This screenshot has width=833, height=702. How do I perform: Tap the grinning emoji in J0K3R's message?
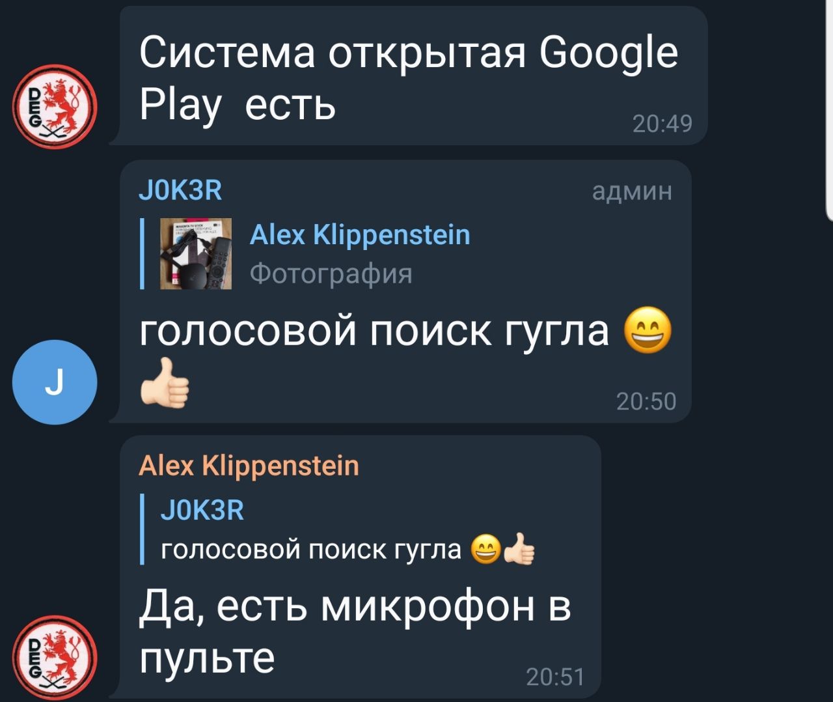647,332
